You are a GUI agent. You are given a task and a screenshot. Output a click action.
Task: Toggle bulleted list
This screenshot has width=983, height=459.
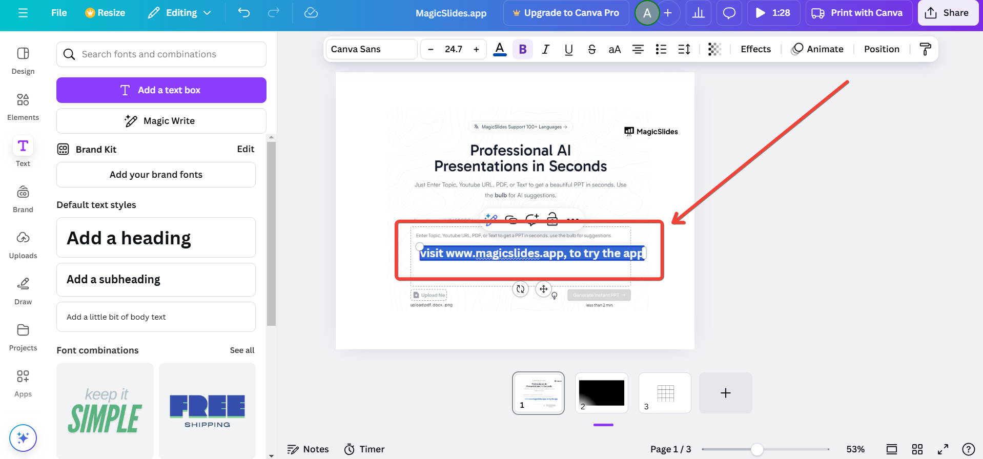(661, 49)
